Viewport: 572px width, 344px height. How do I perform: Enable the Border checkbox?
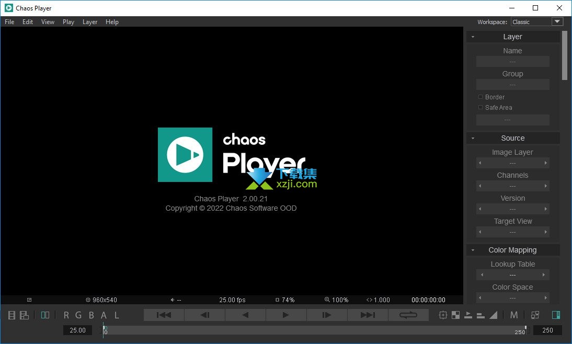(x=481, y=97)
